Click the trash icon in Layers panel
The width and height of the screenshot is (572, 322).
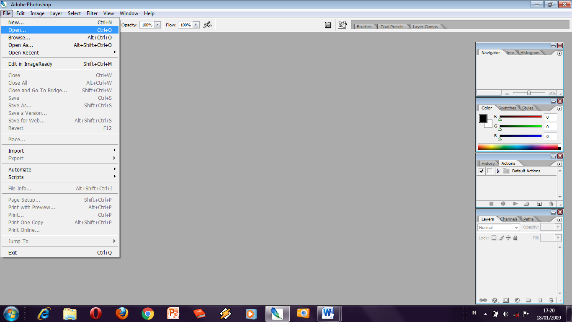551,300
